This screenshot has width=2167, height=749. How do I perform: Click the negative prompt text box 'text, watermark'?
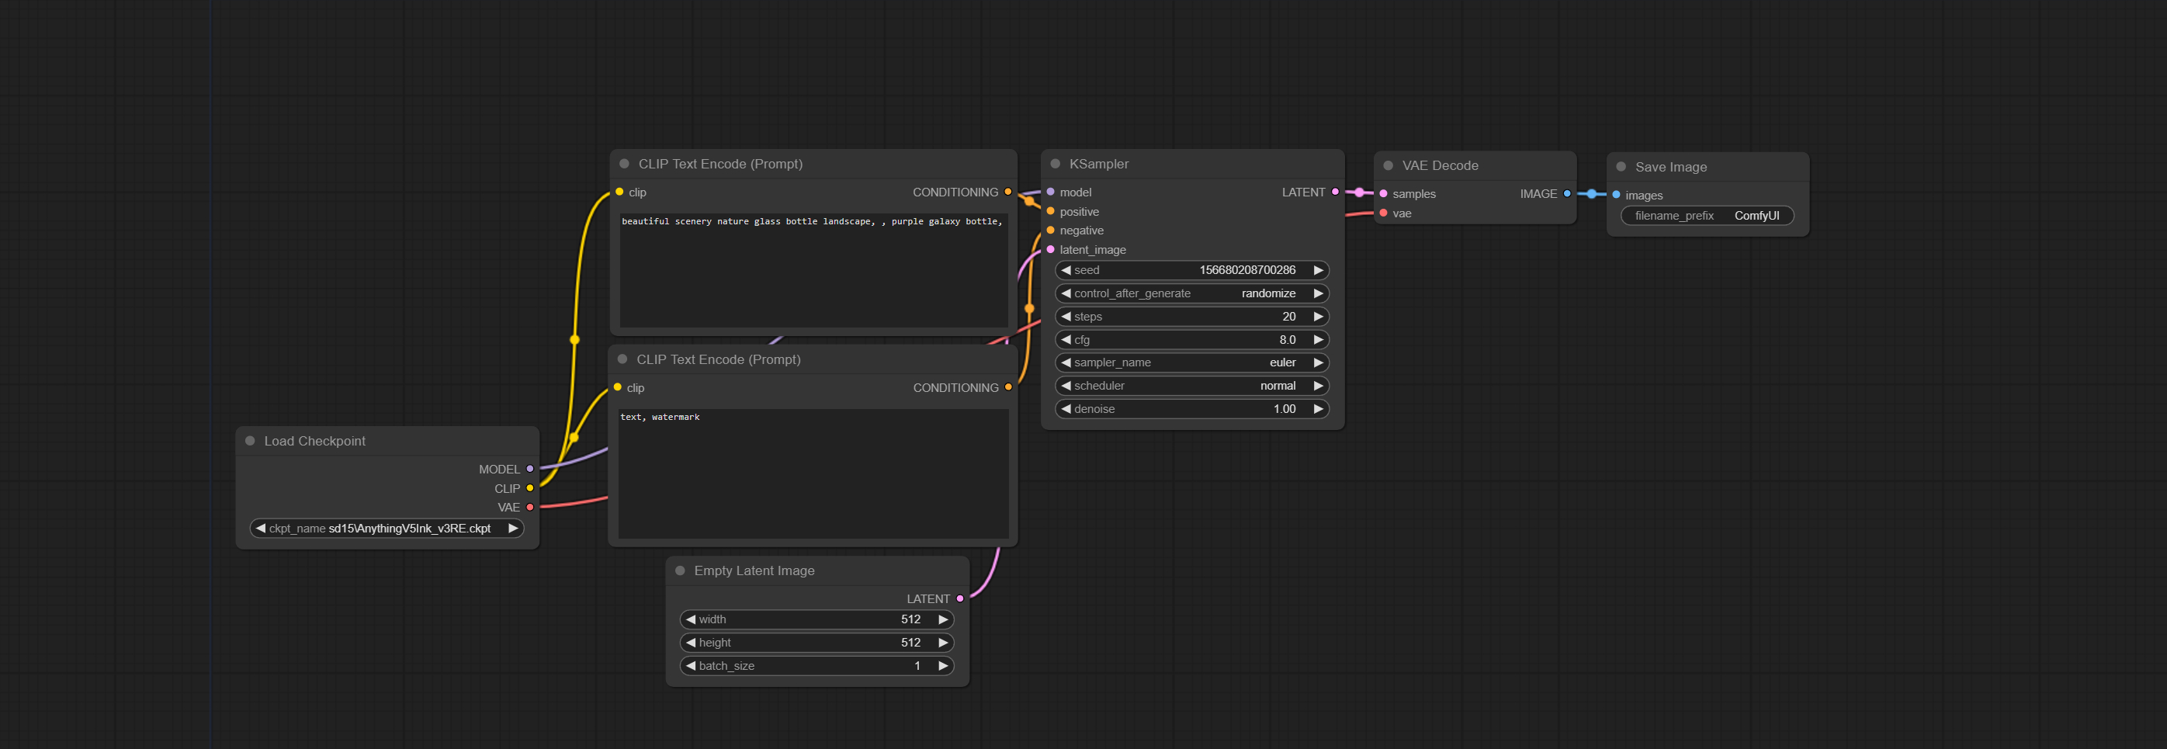click(813, 473)
